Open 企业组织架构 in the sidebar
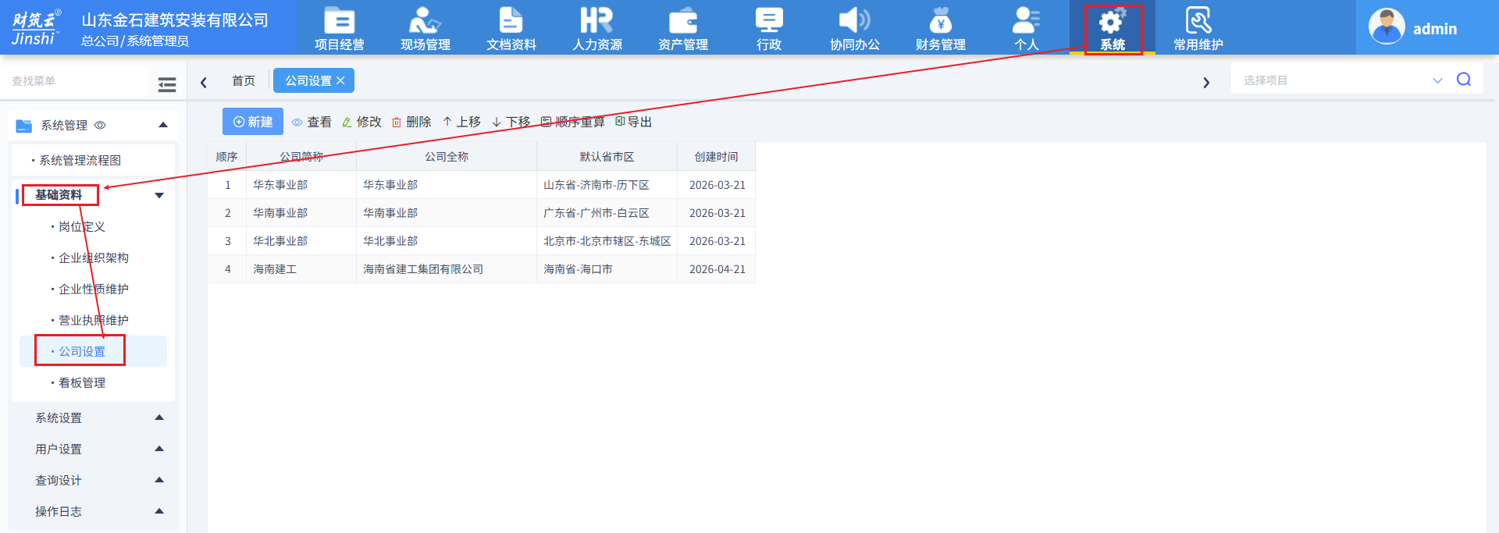Image resolution: width=1499 pixels, height=533 pixels. [94, 258]
